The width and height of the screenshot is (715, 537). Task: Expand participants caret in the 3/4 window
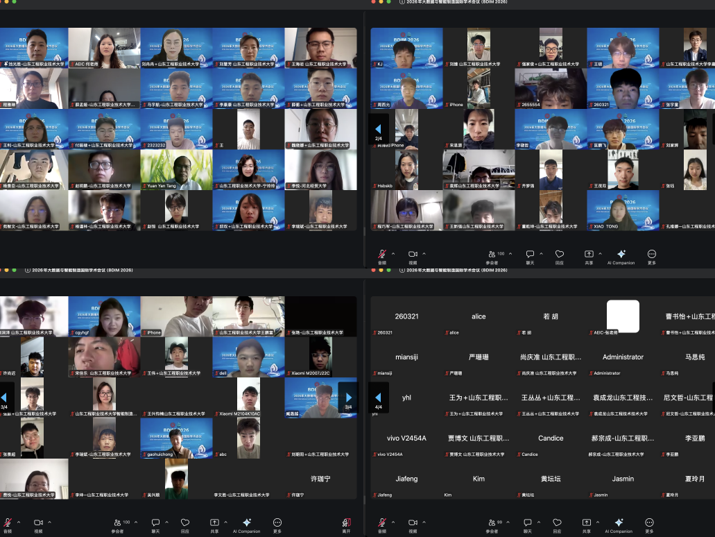pos(136,522)
